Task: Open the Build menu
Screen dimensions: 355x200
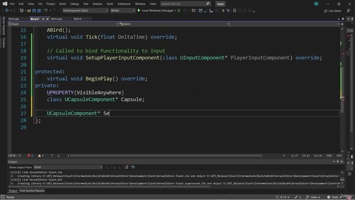Action: [x=63, y=4]
